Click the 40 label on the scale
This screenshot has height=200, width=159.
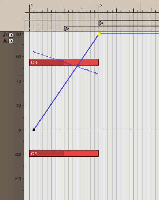point(19,81)
